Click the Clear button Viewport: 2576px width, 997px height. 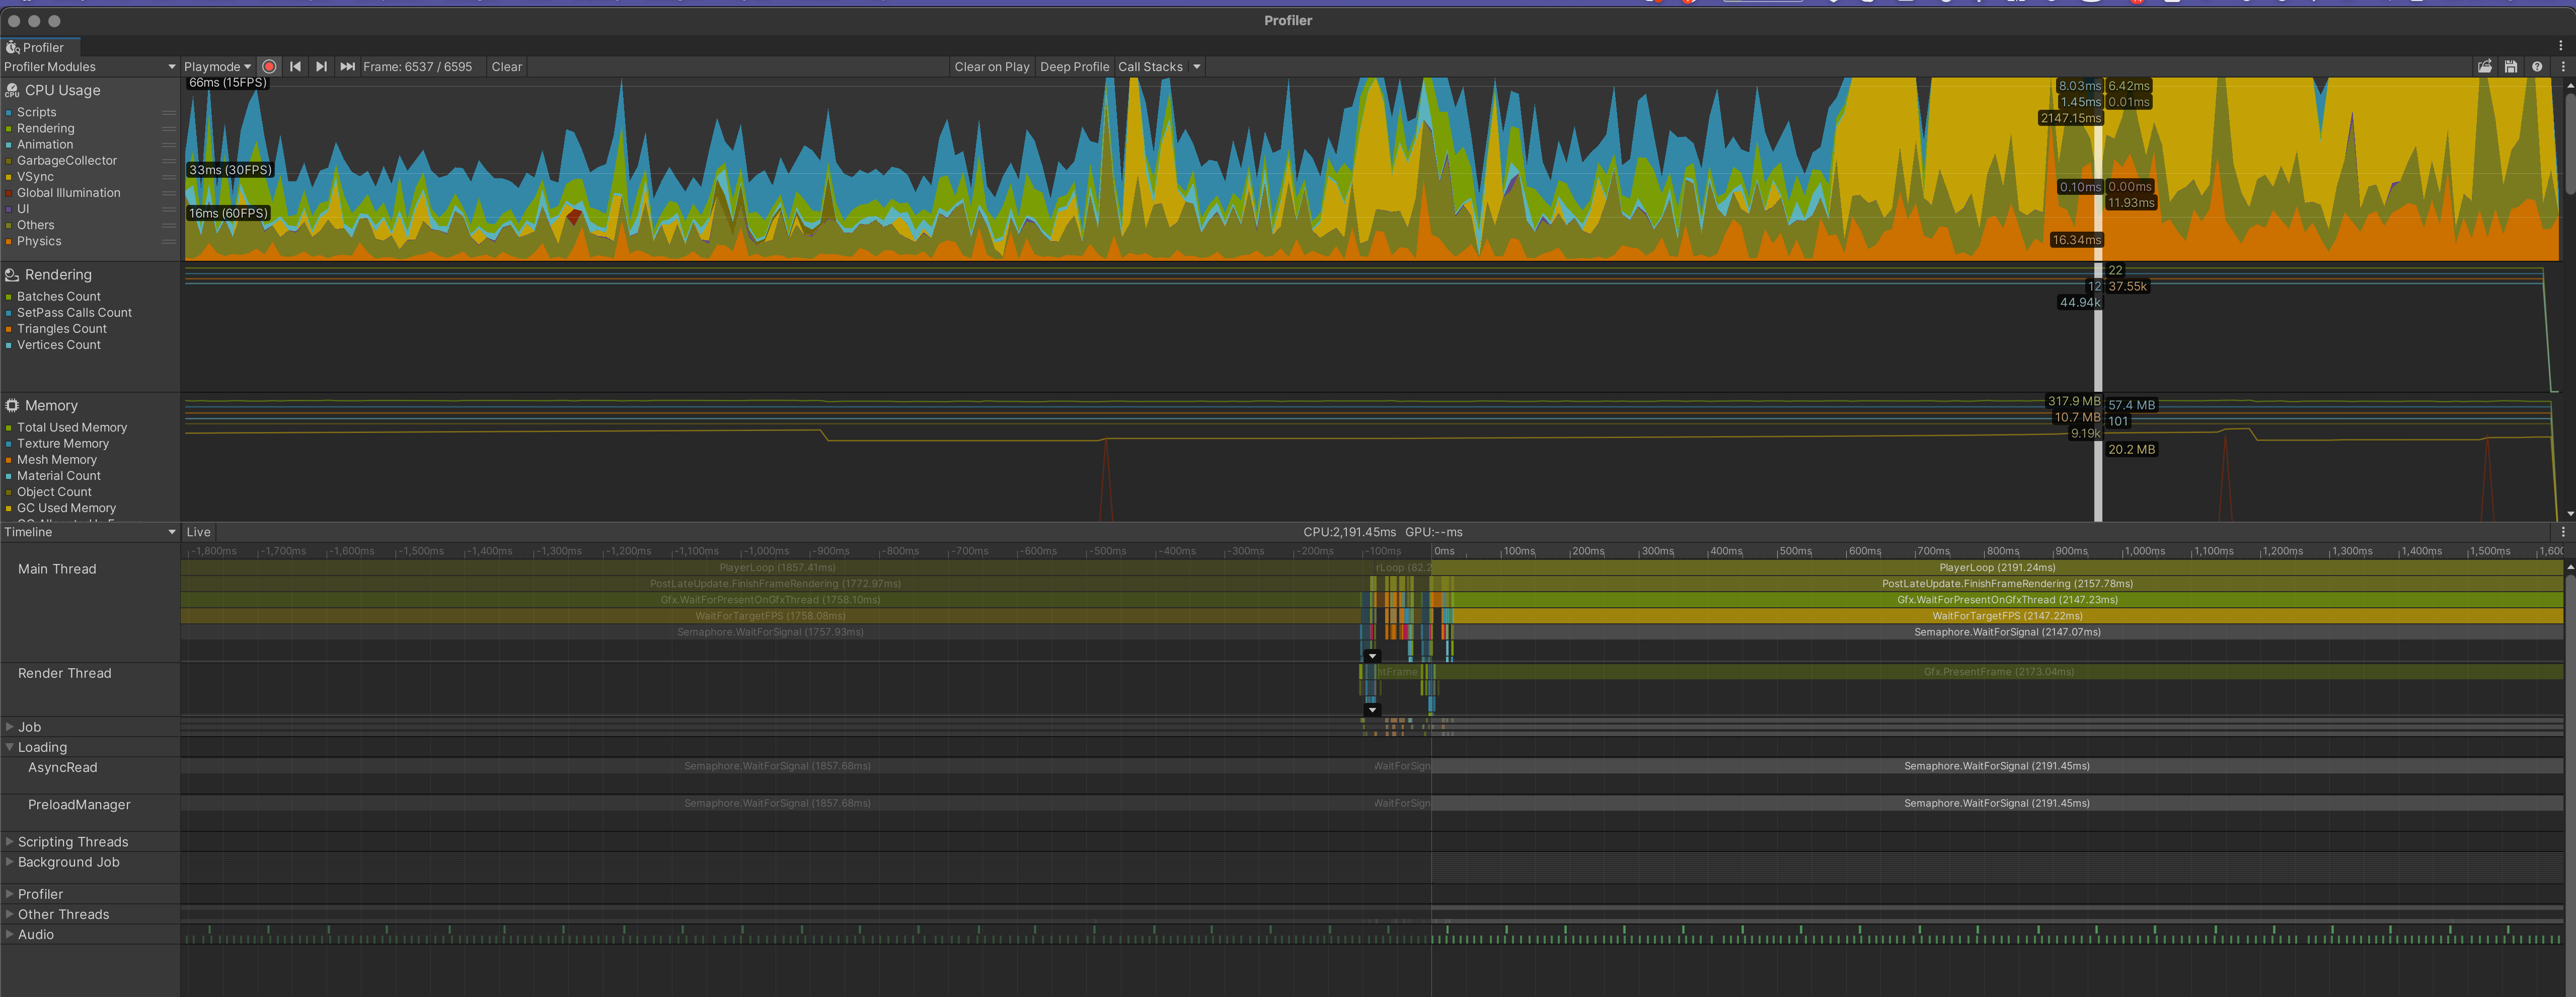click(x=506, y=67)
